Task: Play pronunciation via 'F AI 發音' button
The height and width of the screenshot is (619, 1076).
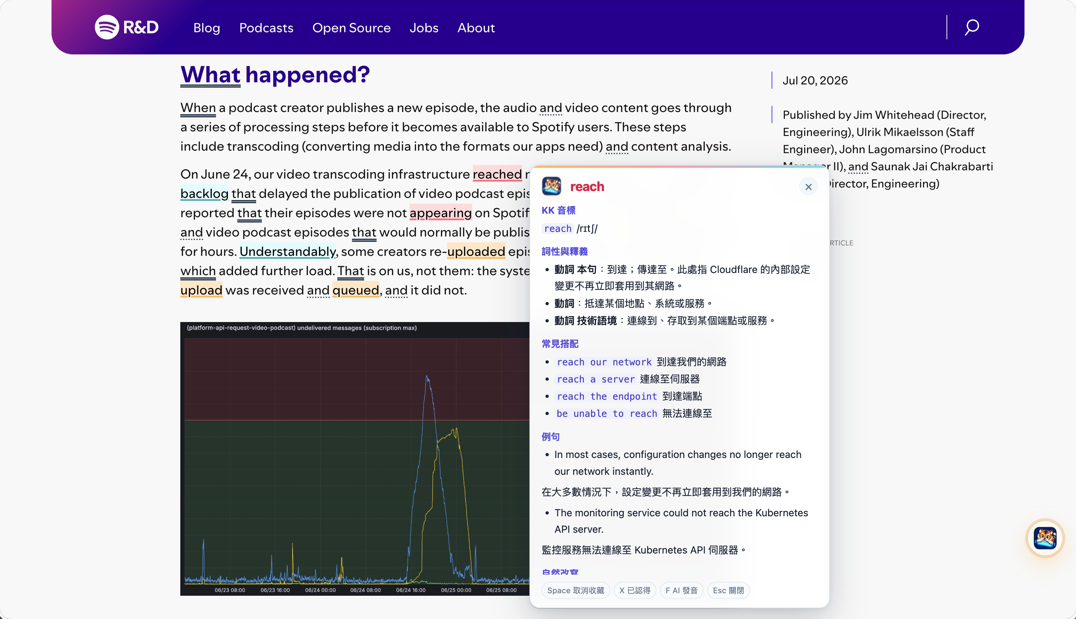Action: pyautogui.click(x=682, y=590)
